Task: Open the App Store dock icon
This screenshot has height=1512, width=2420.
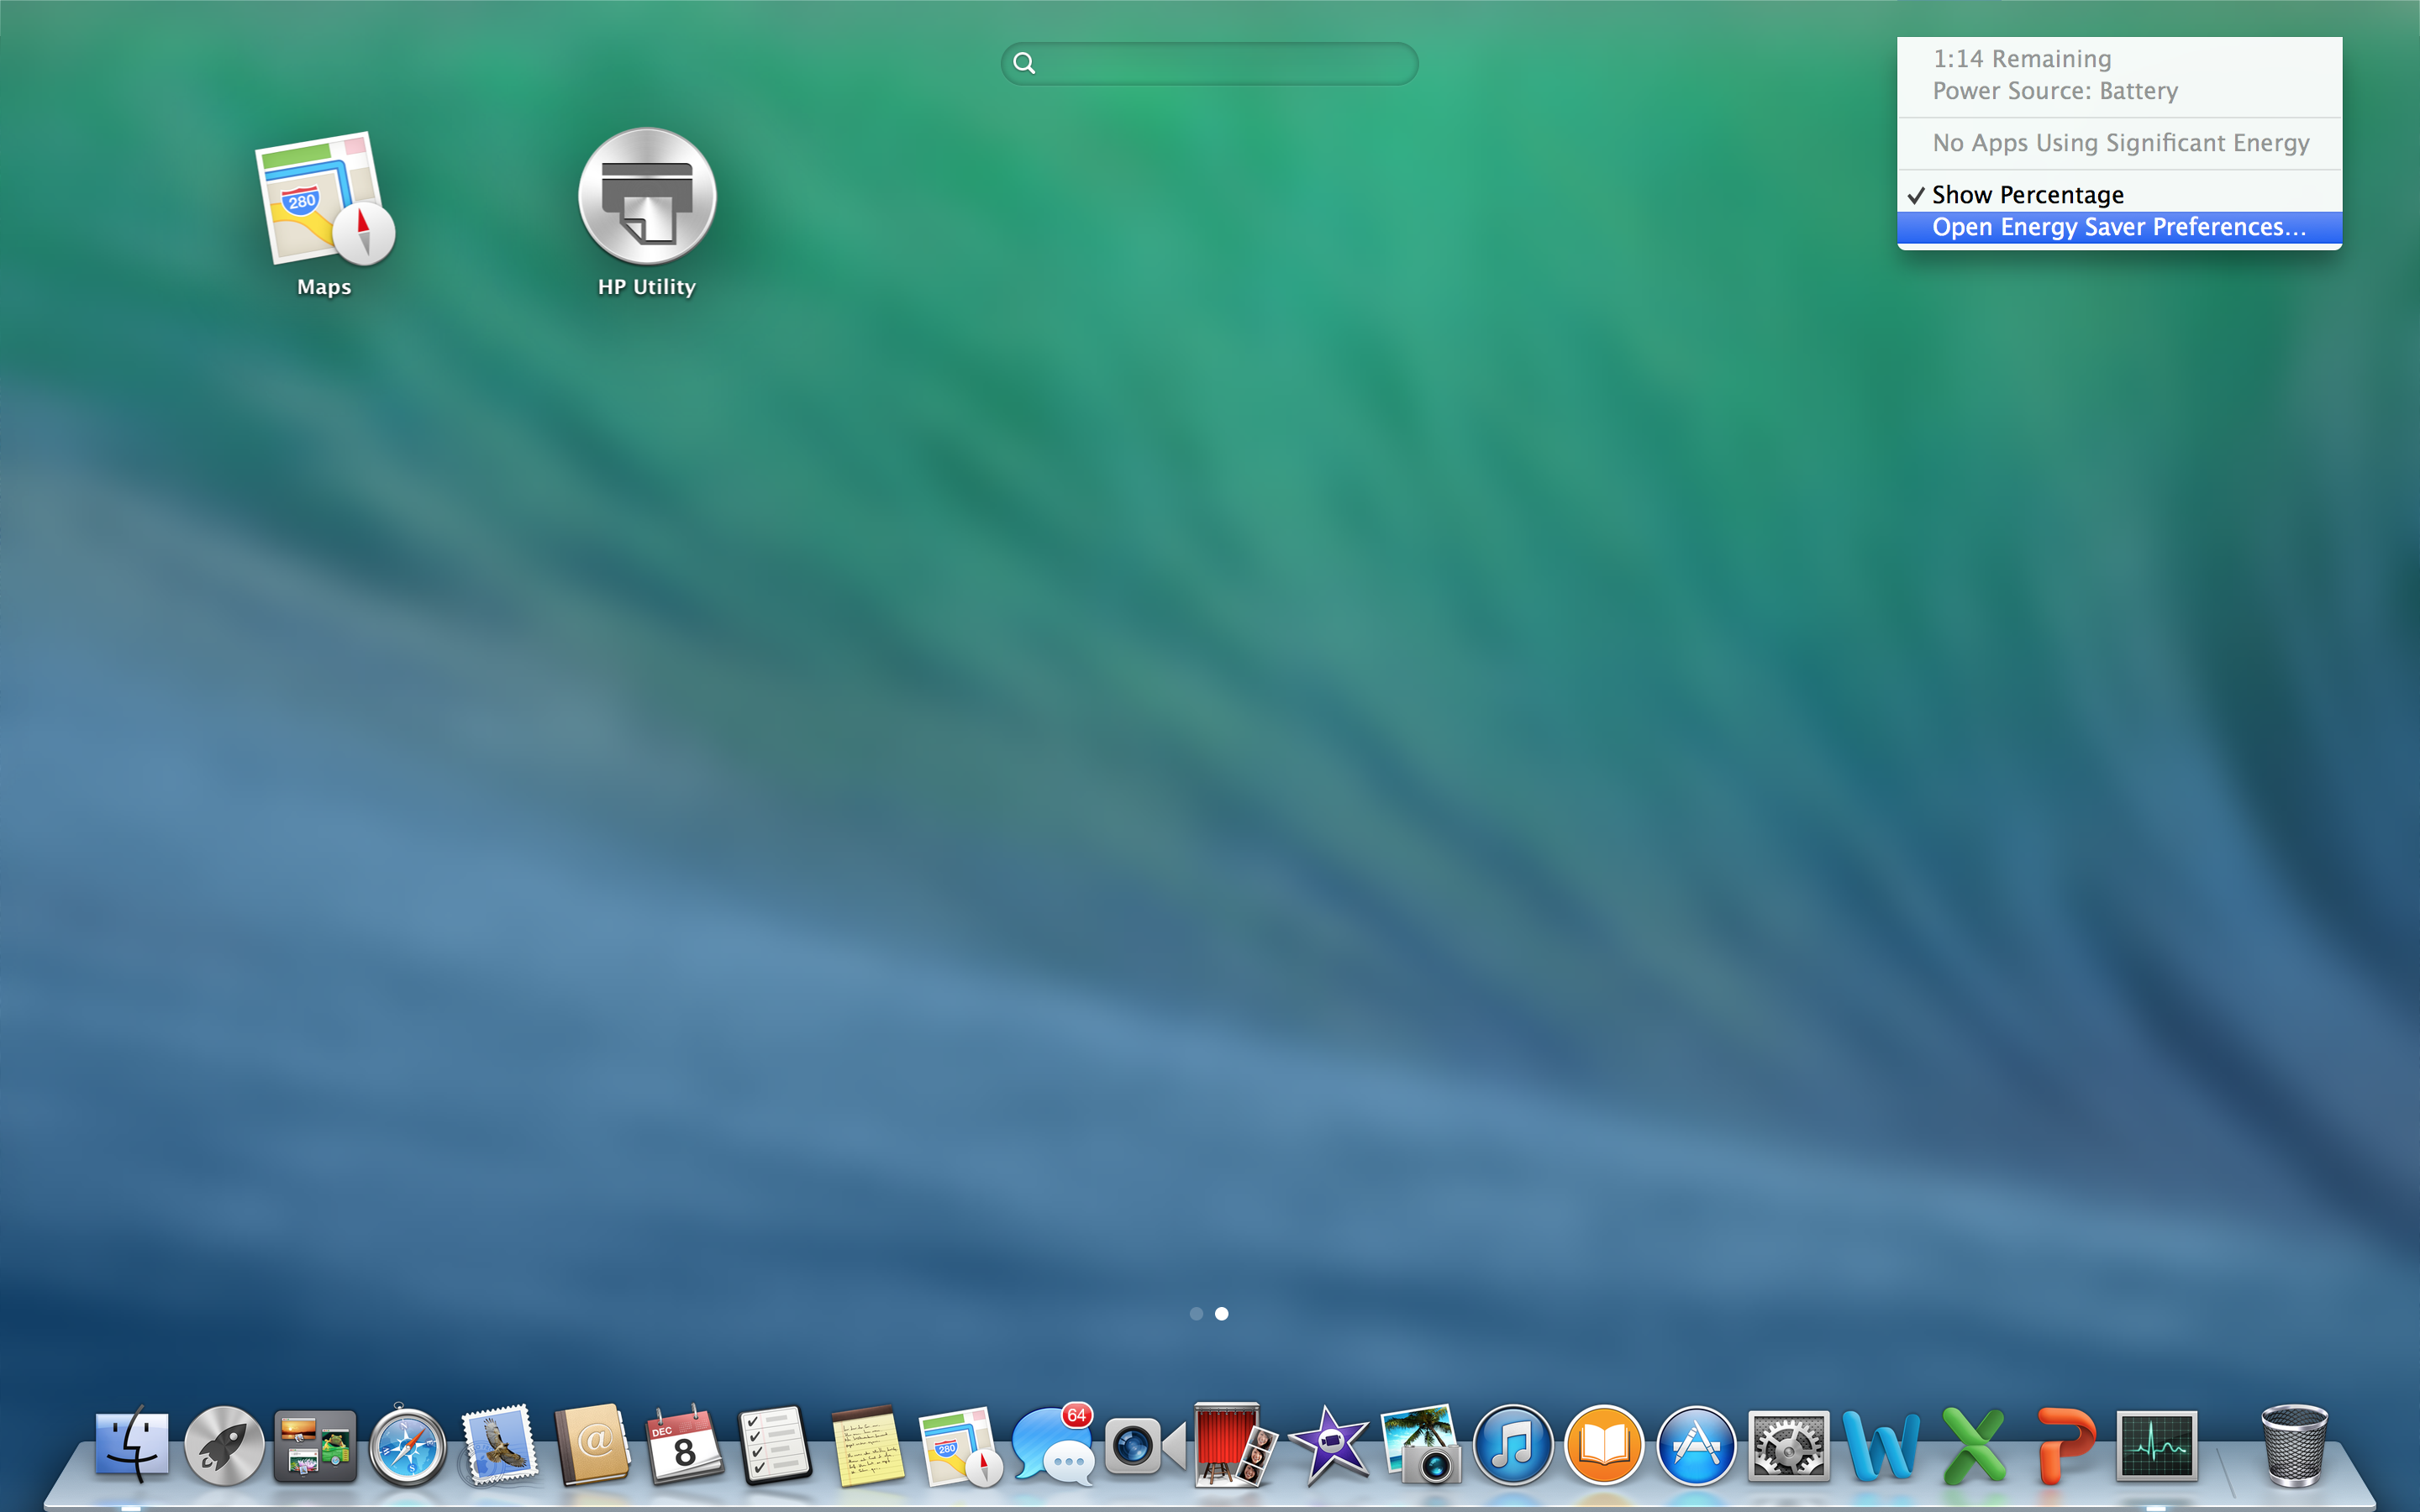Action: coord(1696,1446)
